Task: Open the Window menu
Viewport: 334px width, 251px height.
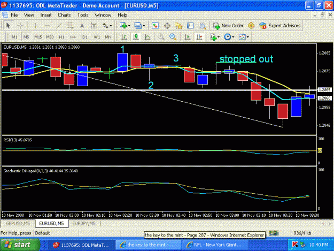Action: pyautogui.click(x=103, y=15)
